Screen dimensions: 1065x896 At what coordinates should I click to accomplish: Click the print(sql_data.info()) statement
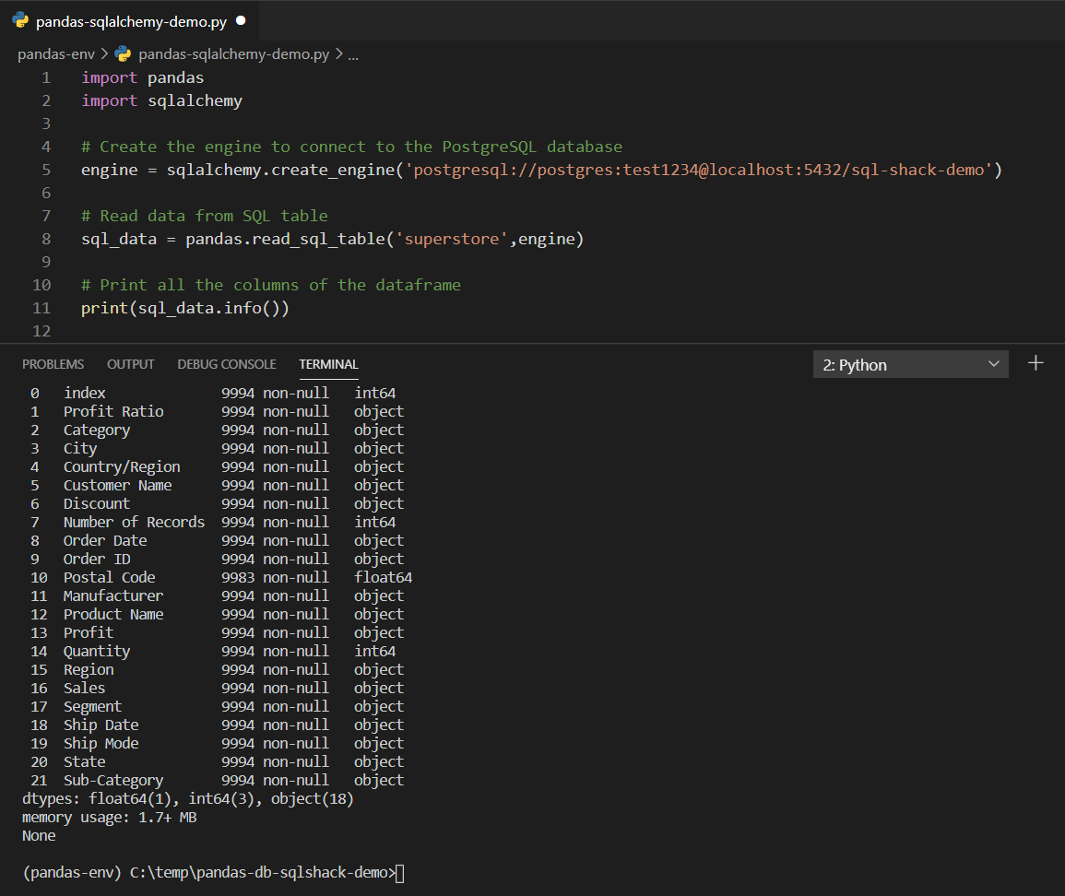[x=186, y=307]
